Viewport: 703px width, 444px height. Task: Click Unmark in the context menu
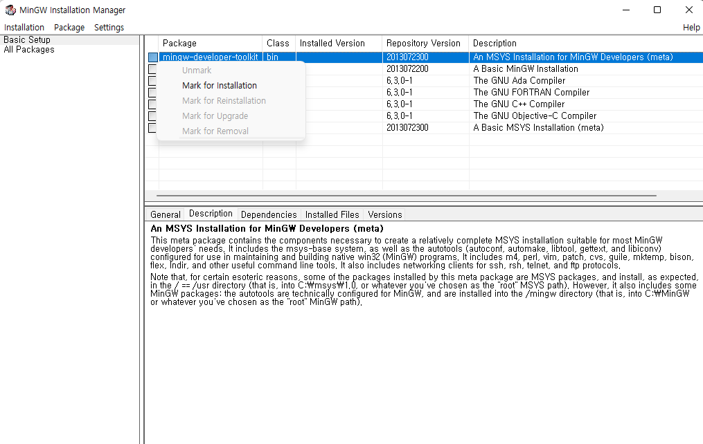click(197, 71)
